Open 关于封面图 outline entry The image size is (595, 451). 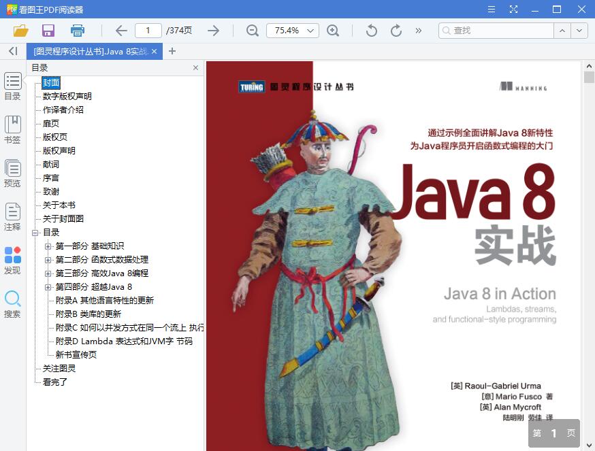pos(63,219)
